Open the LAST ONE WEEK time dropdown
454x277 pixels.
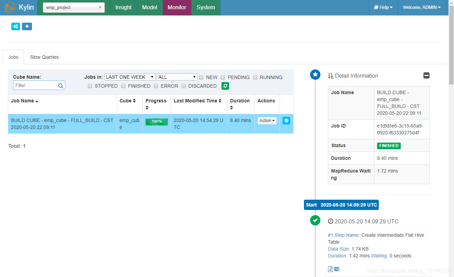(130, 77)
